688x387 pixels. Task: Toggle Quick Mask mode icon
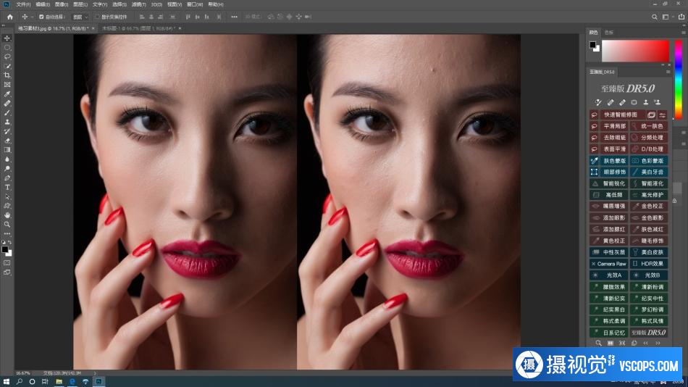[x=7, y=263]
